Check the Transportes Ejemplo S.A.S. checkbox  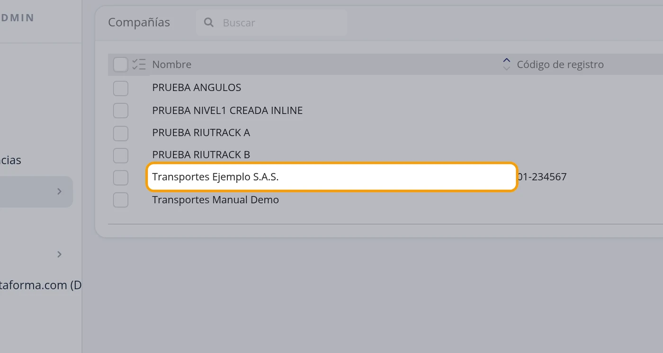121,178
